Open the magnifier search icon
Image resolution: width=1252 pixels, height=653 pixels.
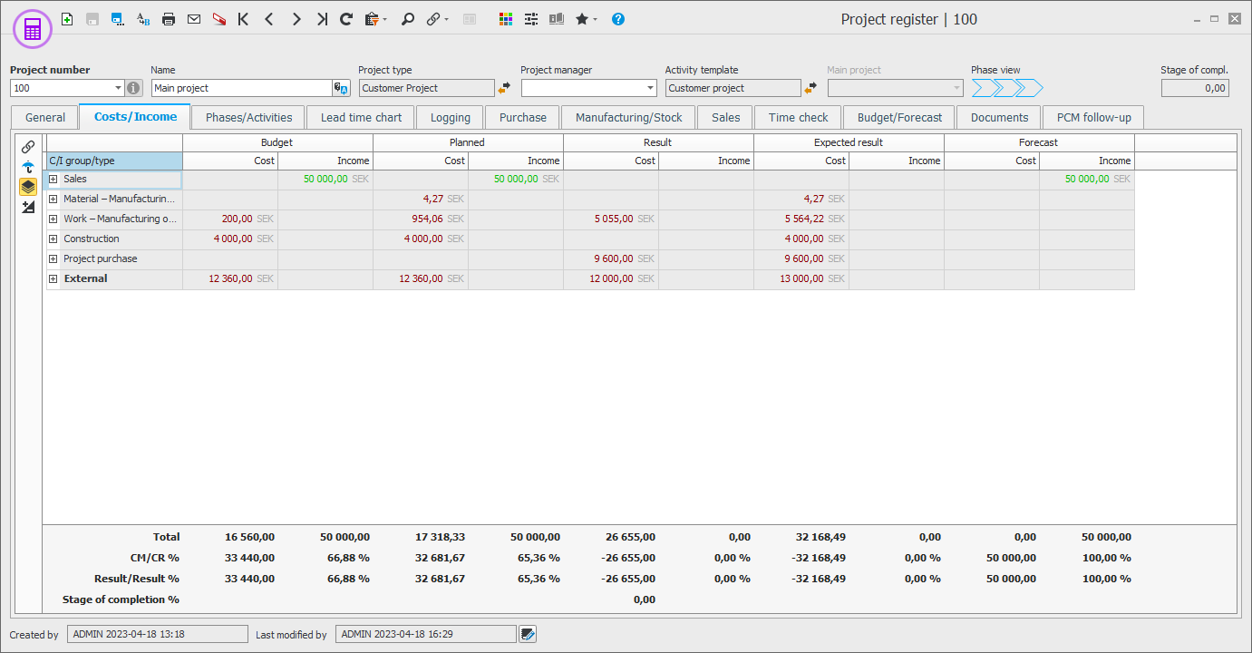(408, 18)
